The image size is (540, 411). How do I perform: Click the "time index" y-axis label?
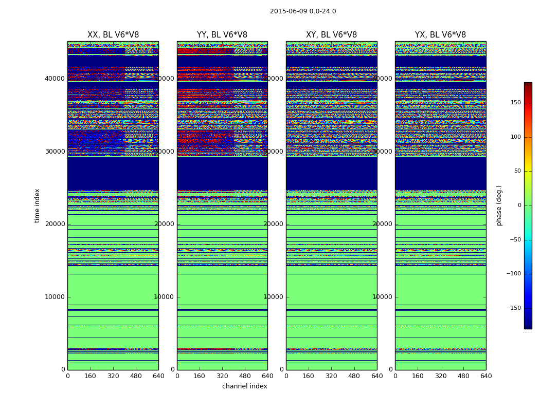(x=37, y=206)
